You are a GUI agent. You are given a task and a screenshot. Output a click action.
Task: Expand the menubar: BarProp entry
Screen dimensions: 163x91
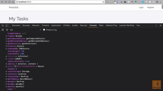pyautogui.click(x=6, y=81)
